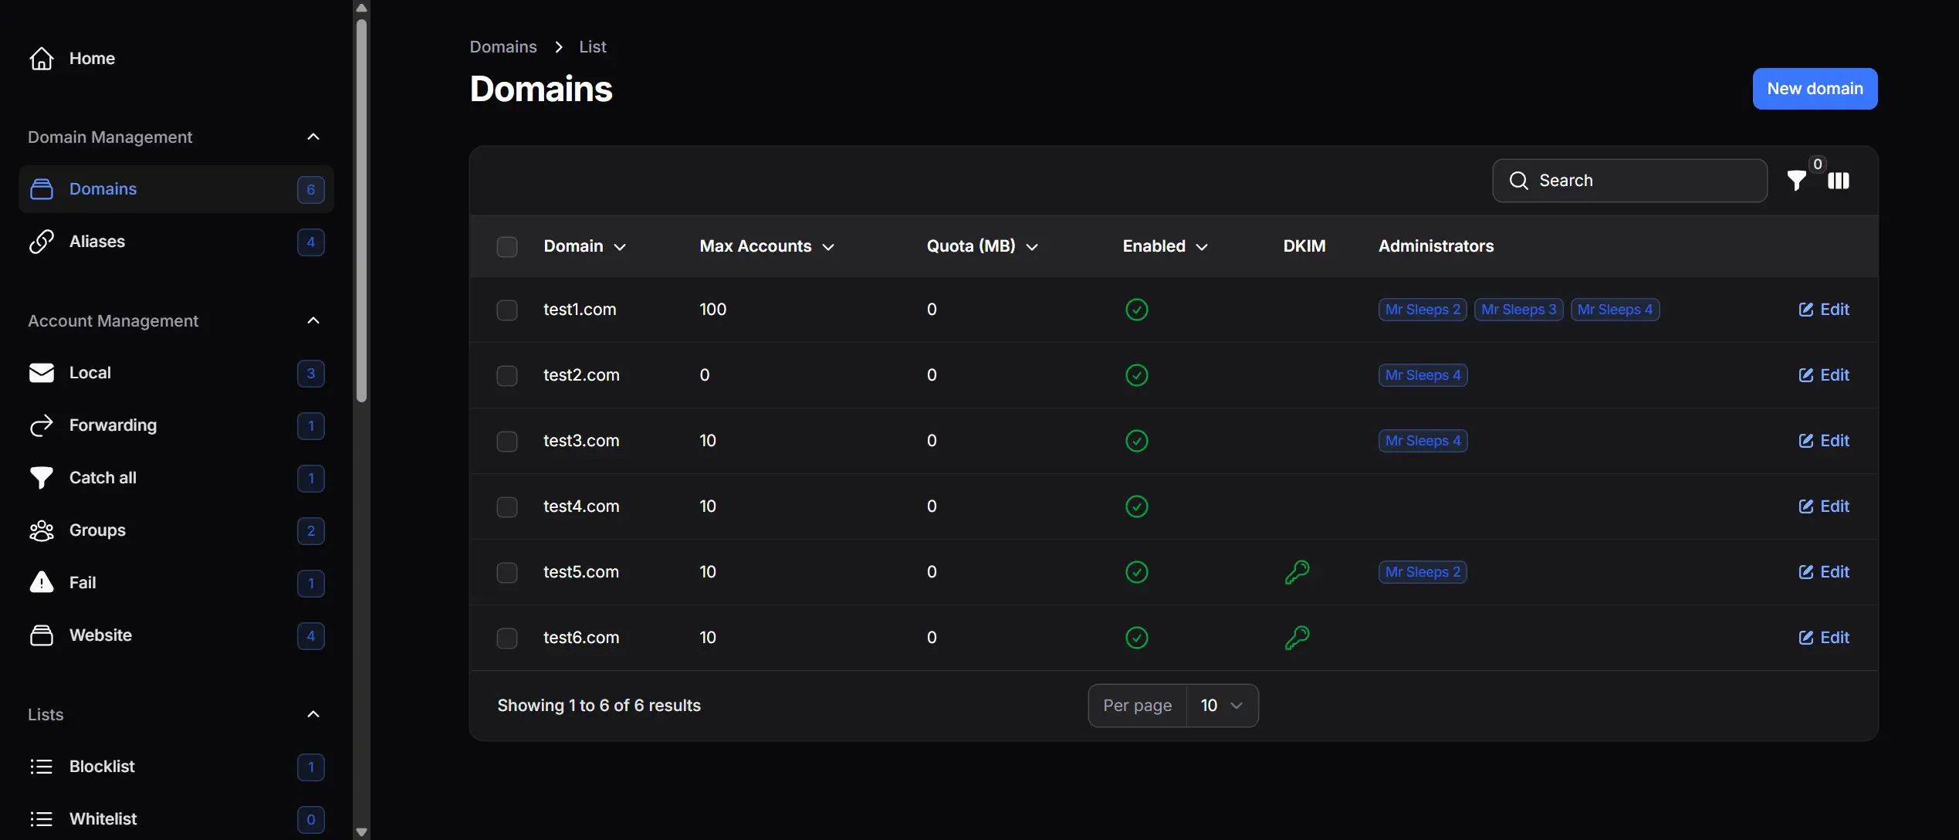Click the search magnifier icon
Image resolution: width=1959 pixels, height=840 pixels.
[x=1519, y=181]
